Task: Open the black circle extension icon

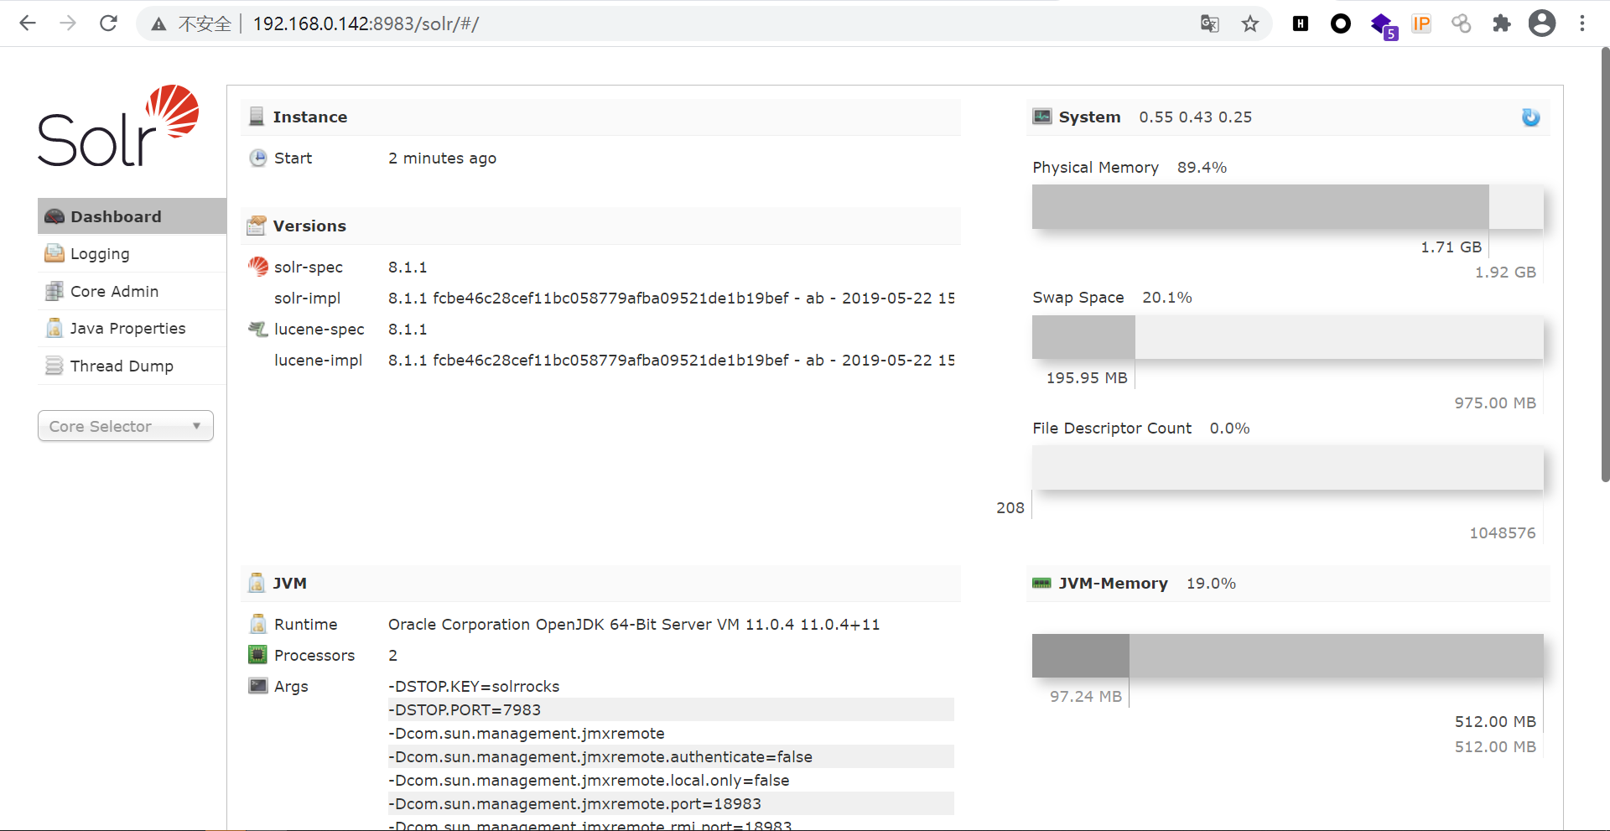Action: (x=1341, y=23)
